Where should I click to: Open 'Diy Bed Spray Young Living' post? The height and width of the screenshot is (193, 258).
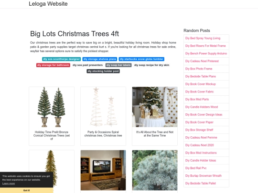[203, 38]
